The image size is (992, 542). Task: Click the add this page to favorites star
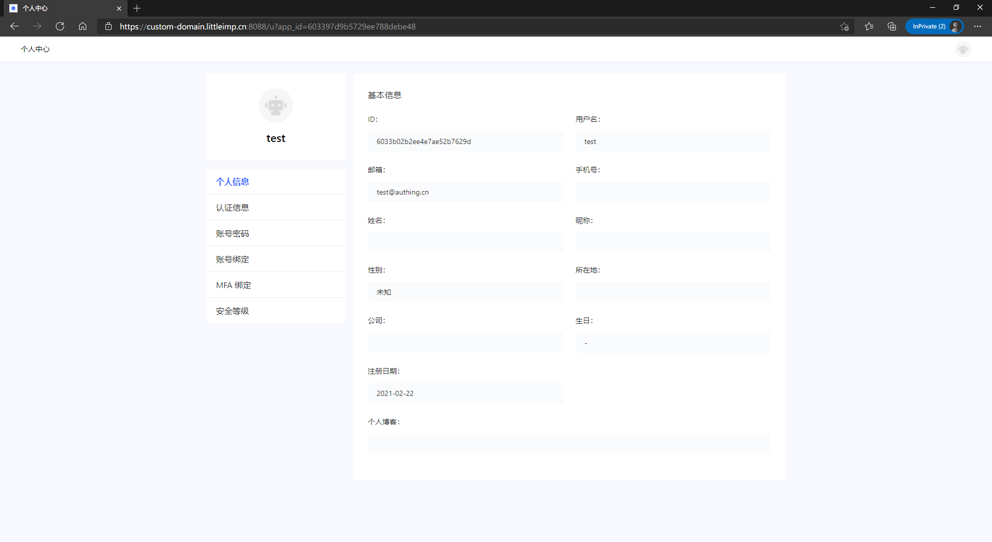pos(845,26)
